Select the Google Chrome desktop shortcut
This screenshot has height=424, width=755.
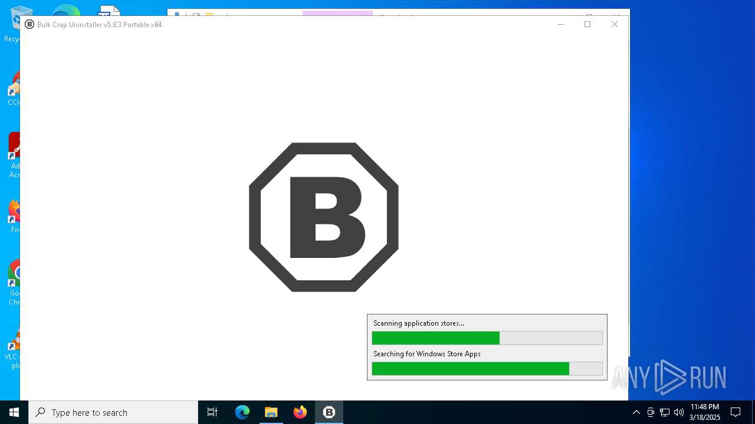pos(13,283)
